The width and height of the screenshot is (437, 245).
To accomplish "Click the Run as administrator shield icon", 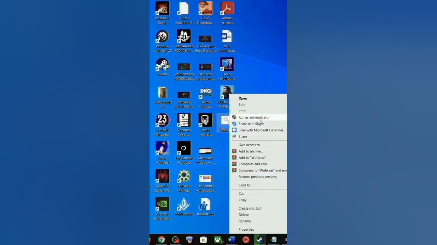I will pos(234,117).
